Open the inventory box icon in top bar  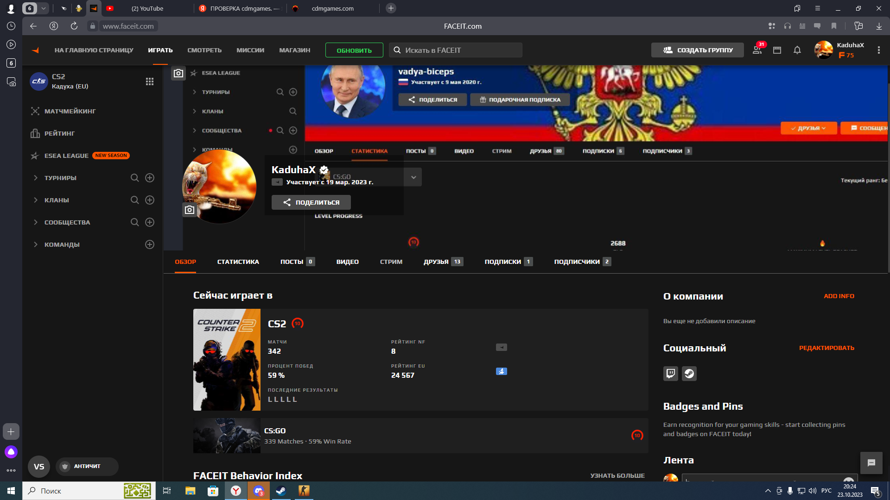click(x=777, y=50)
